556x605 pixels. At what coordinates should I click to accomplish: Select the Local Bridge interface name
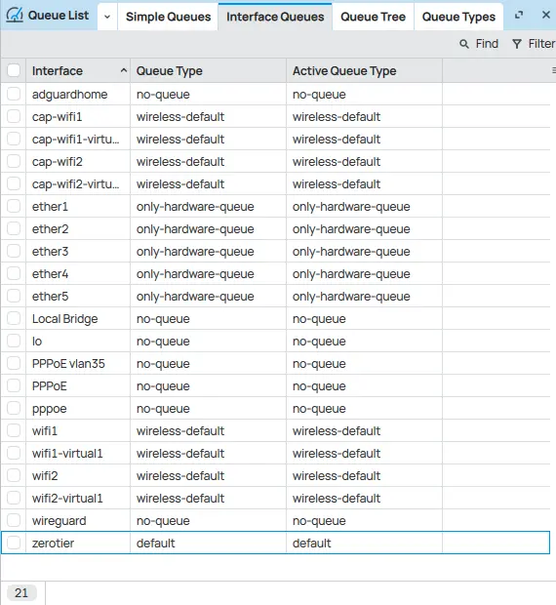pos(64,319)
